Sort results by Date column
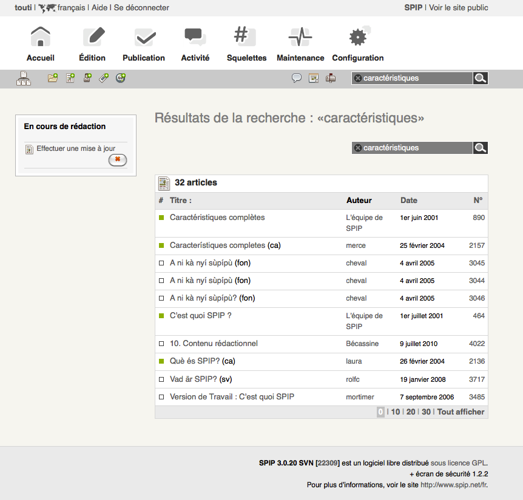 coord(409,201)
